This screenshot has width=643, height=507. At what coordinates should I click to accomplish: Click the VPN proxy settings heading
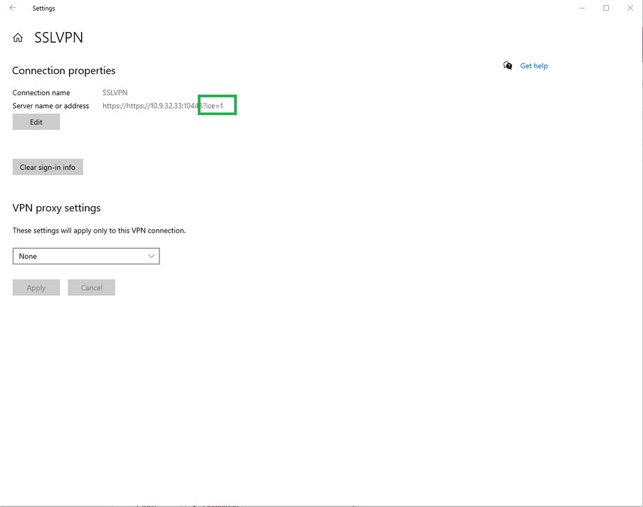[55, 208]
